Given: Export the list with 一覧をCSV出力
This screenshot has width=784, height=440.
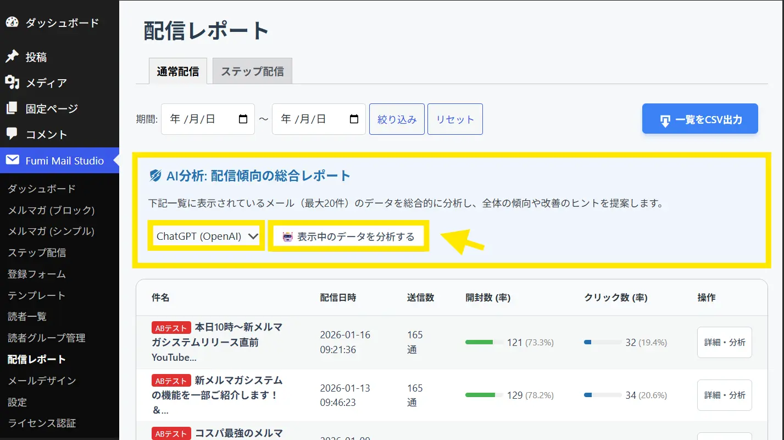Looking at the screenshot, I should (x=700, y=119).
